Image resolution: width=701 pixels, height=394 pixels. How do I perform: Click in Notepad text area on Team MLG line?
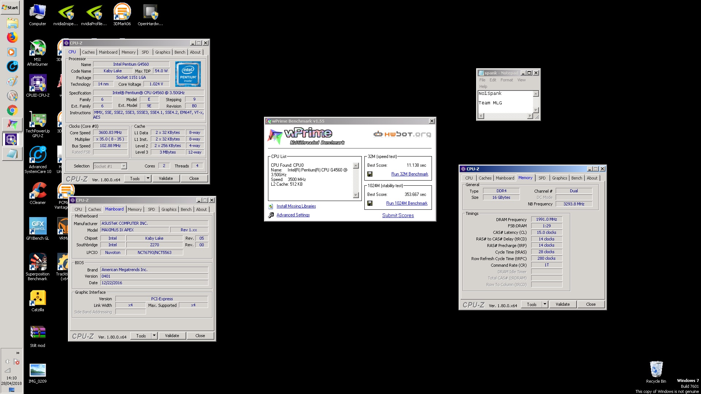tap(490, 103)
